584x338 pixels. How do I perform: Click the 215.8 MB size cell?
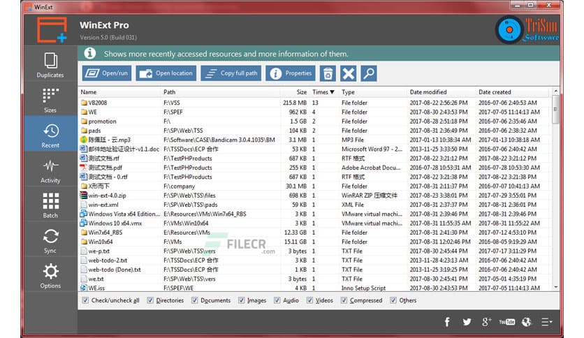pyautogui.click(x=295, y=103)
